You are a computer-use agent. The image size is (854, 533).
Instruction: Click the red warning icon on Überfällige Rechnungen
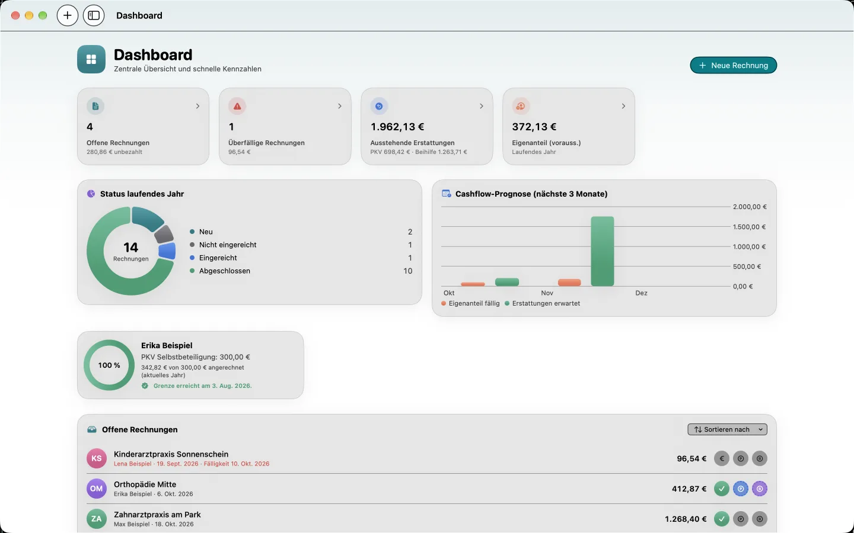237,106
